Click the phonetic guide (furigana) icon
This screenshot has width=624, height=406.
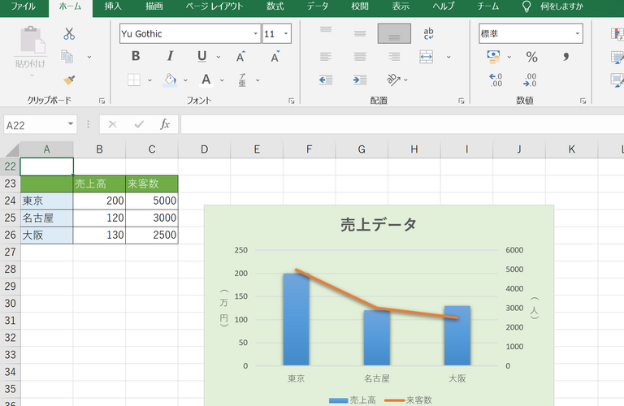pos(242,80)
